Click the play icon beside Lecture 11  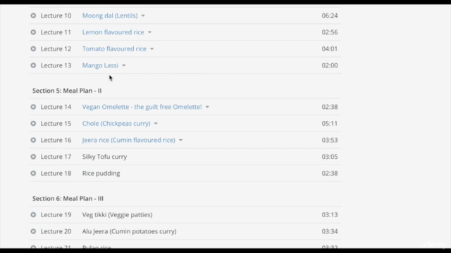click(33, 32)
